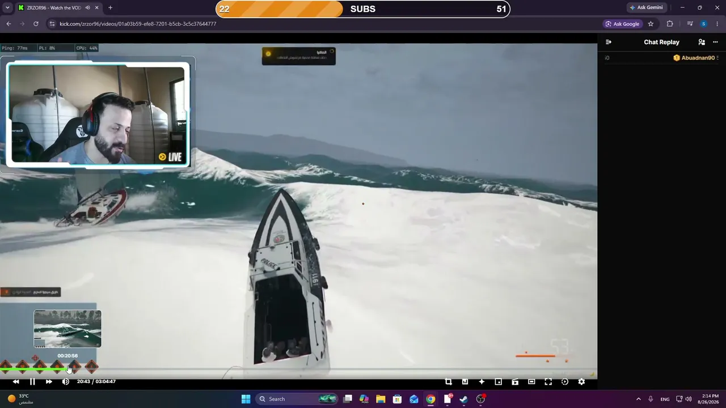Open Steam from the taskbar
This screenshot has height=408, width=726.
tap(464, 399)
